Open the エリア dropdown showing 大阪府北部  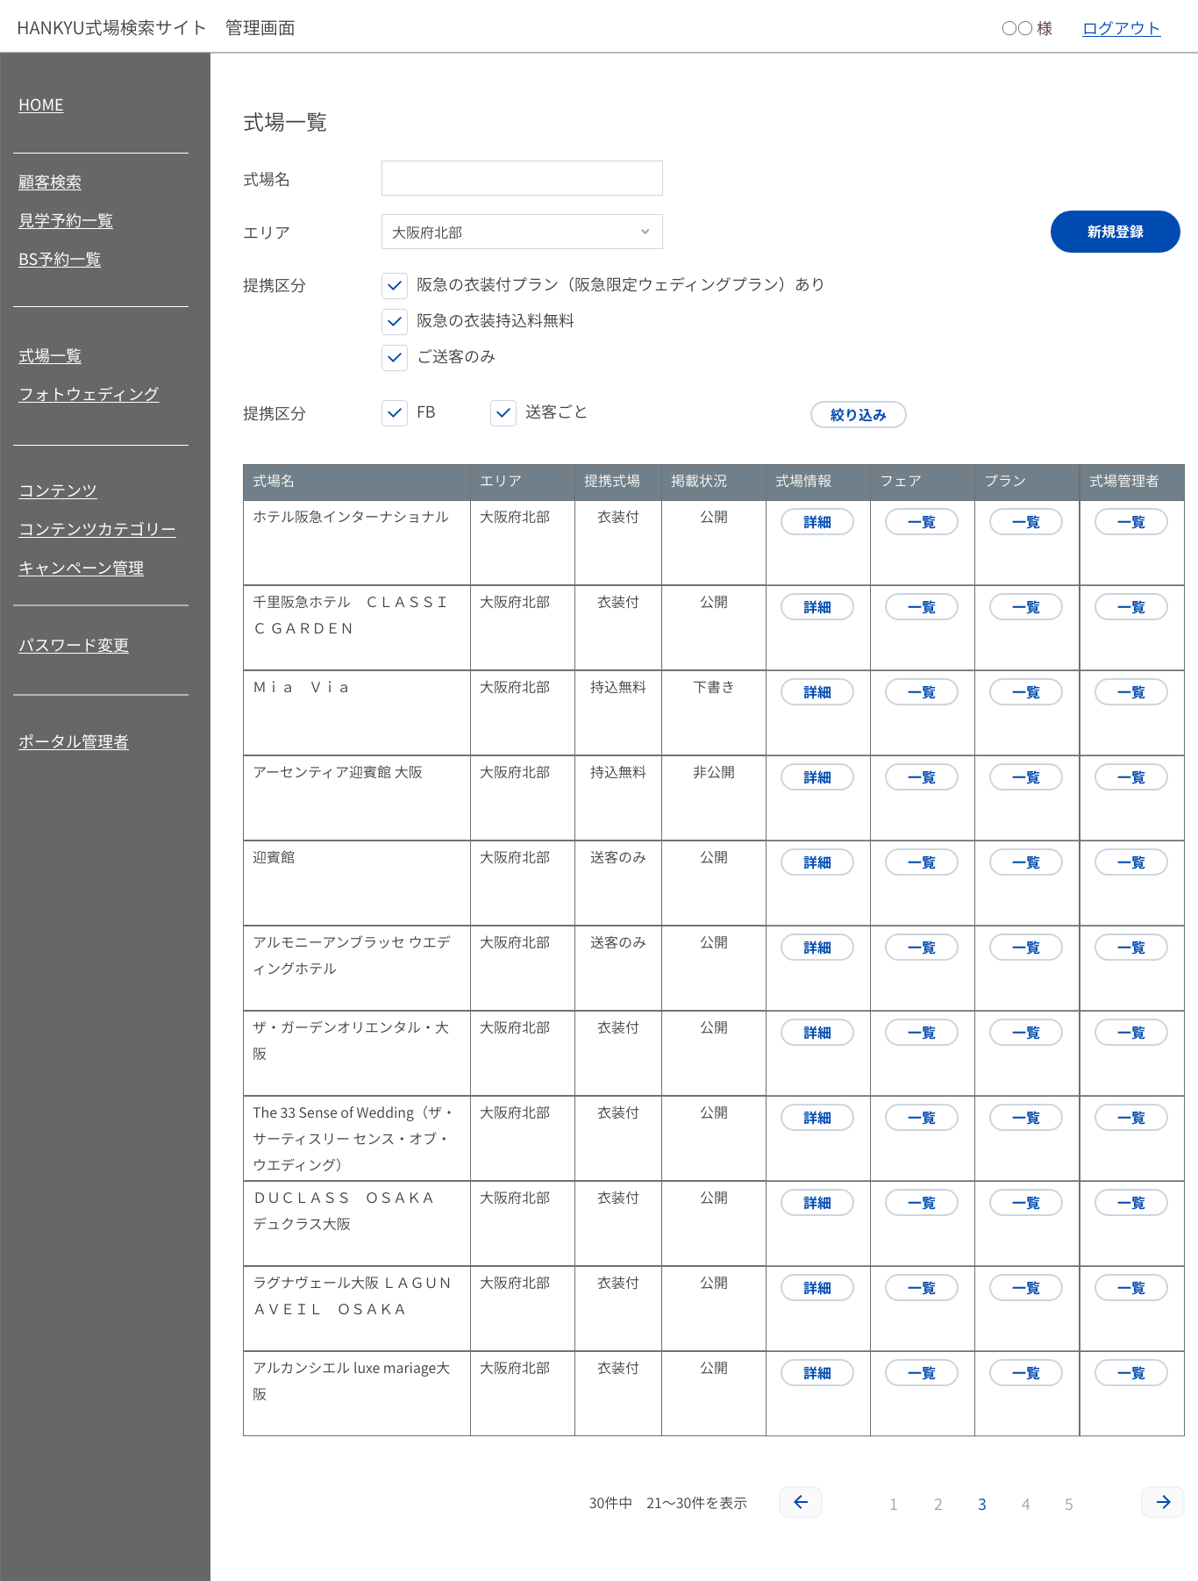coord(522,232)
